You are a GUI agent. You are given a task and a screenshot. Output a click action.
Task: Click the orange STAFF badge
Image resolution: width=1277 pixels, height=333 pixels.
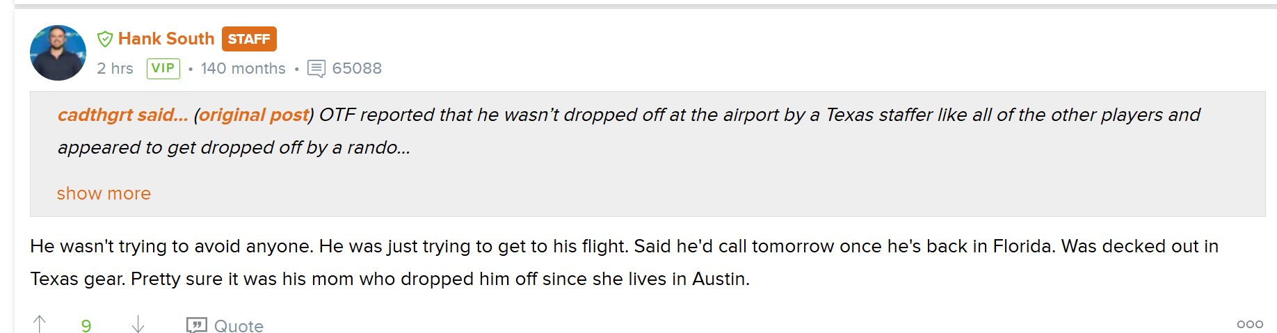[x=249, y=39]
